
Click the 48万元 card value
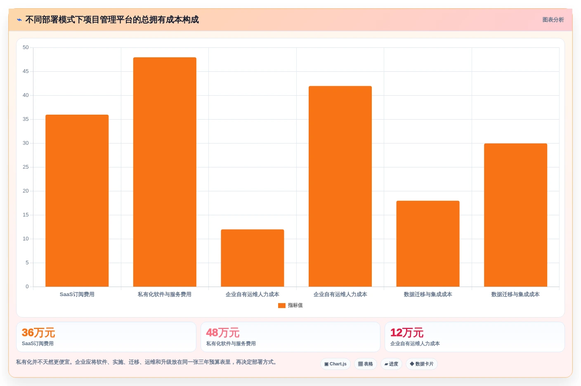coord(223,332)
